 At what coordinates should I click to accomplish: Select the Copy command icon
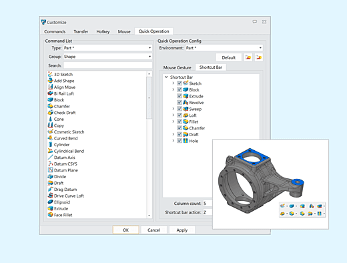pyautogui.click(x=51, y=125)
